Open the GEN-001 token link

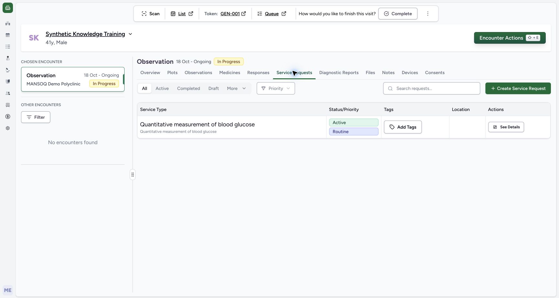(x=233, y=14)
